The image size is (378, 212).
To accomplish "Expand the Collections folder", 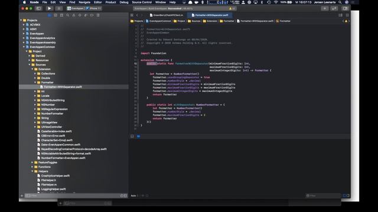I will pos(35,74).
